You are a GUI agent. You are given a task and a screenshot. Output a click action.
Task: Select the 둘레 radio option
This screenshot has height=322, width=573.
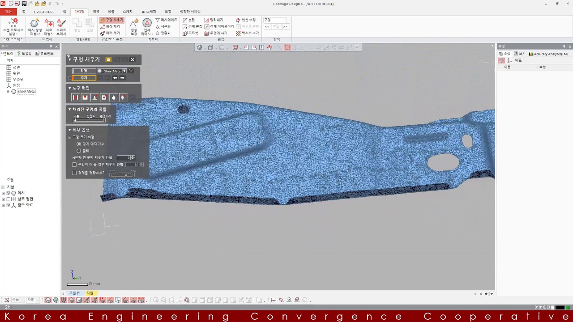pos(79,151)
